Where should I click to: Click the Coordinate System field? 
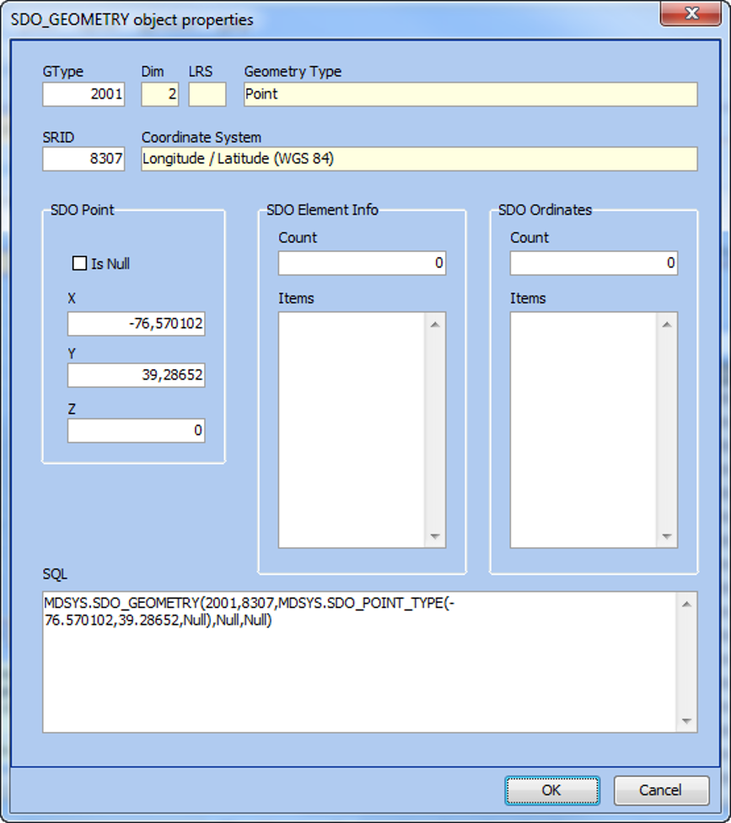pos(418,159)
